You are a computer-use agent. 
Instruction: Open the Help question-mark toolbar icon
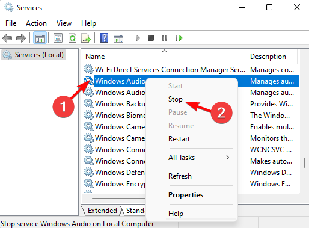tap(104, 38)
